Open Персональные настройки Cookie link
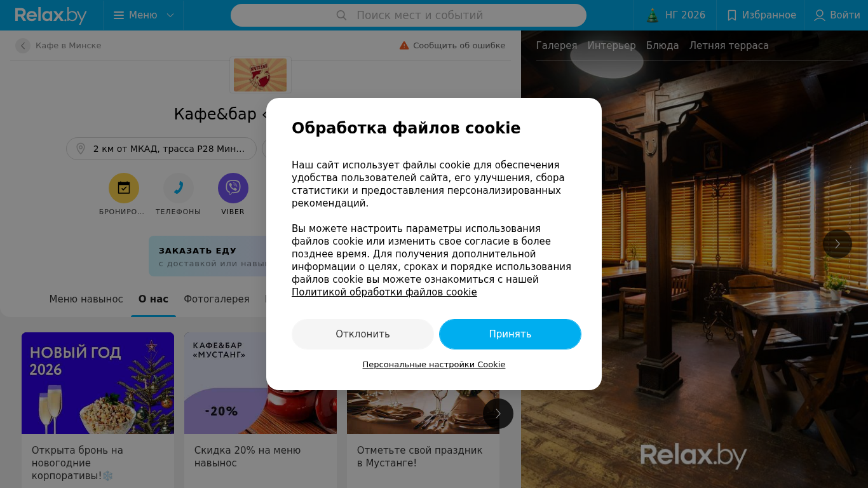 tap(434, 365)
